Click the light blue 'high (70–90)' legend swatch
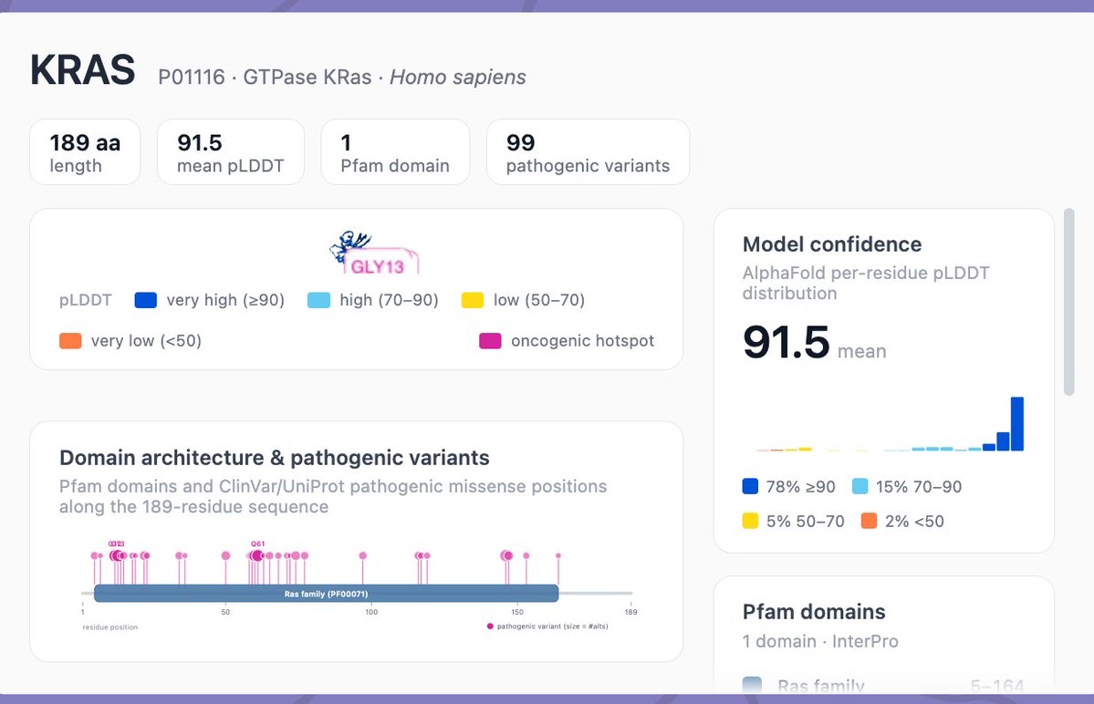 pos(318,300)
